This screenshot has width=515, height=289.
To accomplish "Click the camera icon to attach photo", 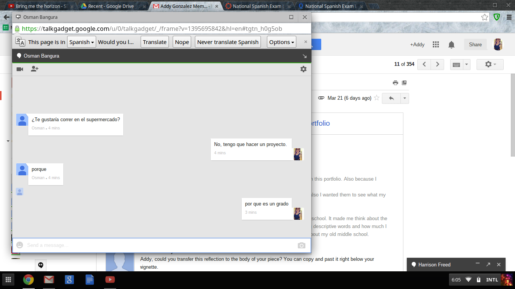I will click(301, 245).
